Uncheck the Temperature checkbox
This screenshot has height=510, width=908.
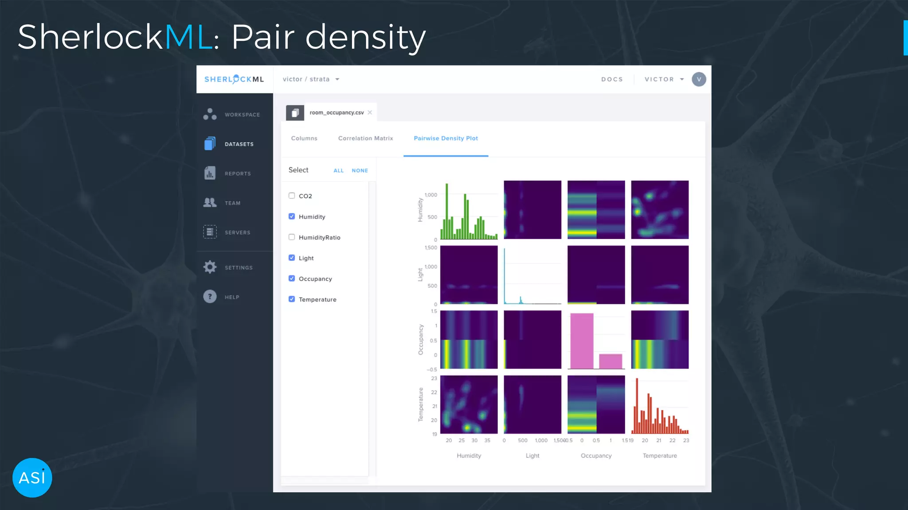292,299
